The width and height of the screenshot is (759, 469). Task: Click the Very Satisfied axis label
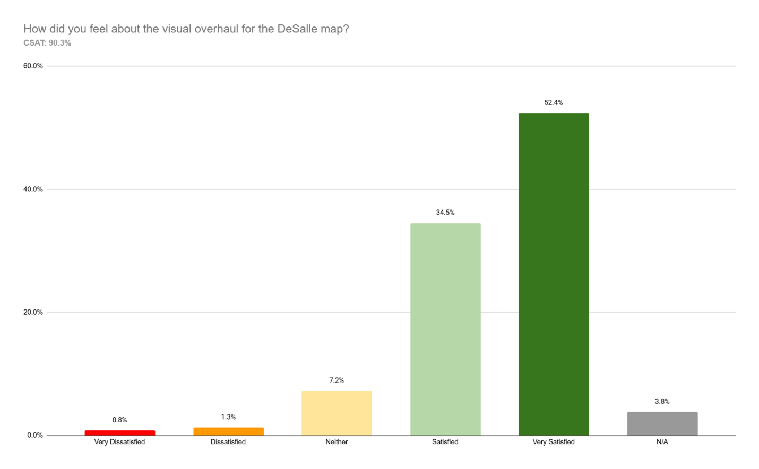point(554,442)
